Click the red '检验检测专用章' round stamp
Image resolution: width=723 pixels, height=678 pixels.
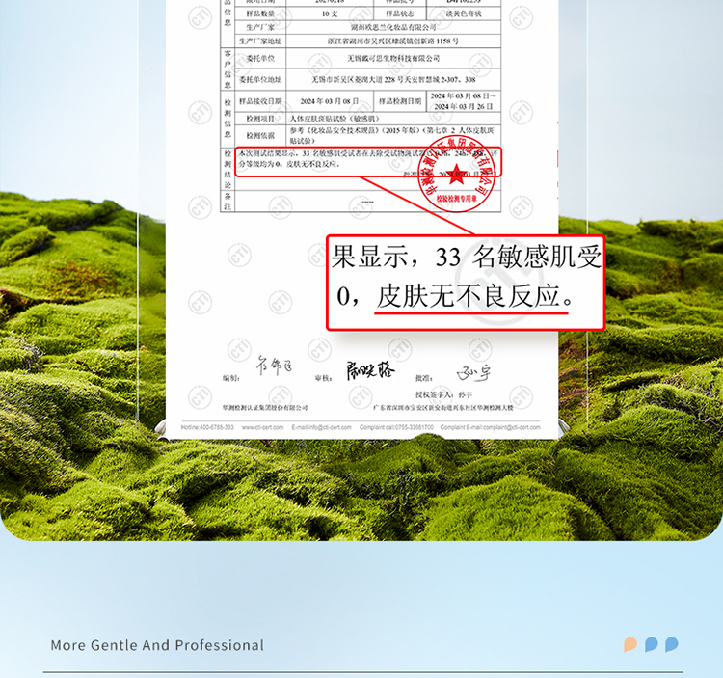[x=457, y=174]
